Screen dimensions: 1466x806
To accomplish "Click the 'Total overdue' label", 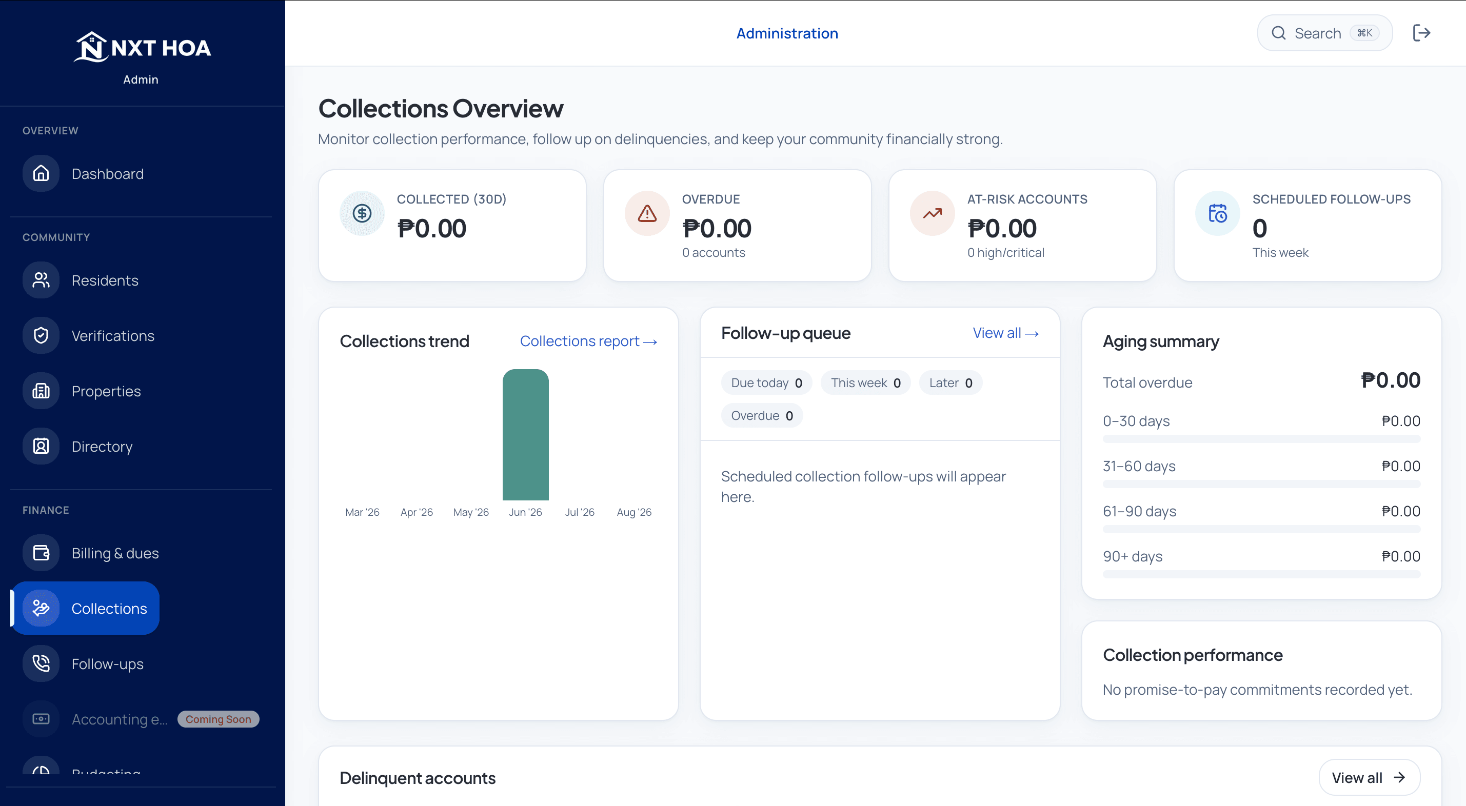I will (x=1147, y=382).
